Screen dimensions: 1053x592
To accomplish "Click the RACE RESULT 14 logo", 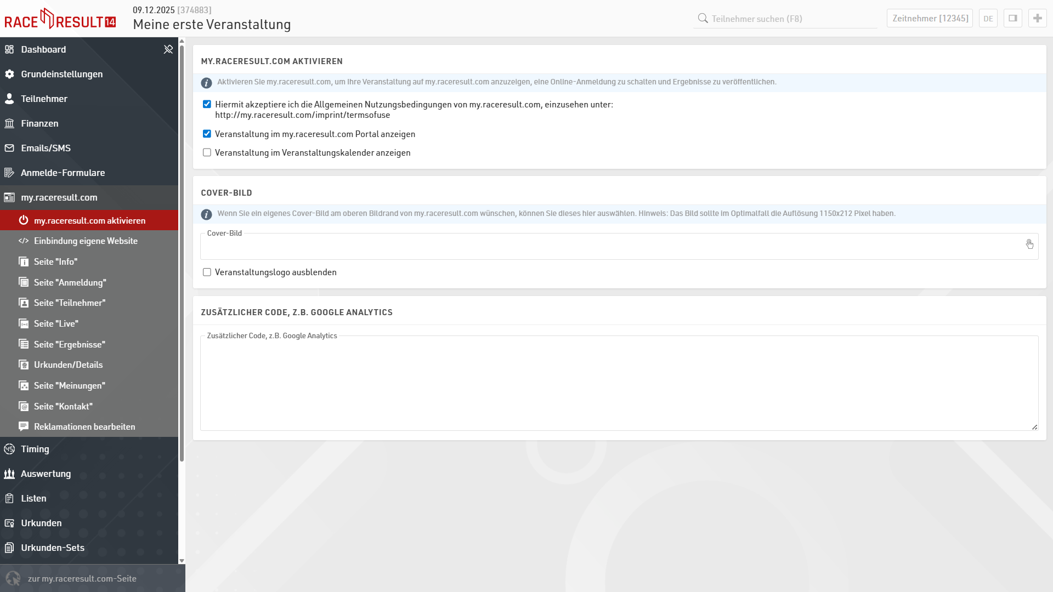I will click(60, 19).
